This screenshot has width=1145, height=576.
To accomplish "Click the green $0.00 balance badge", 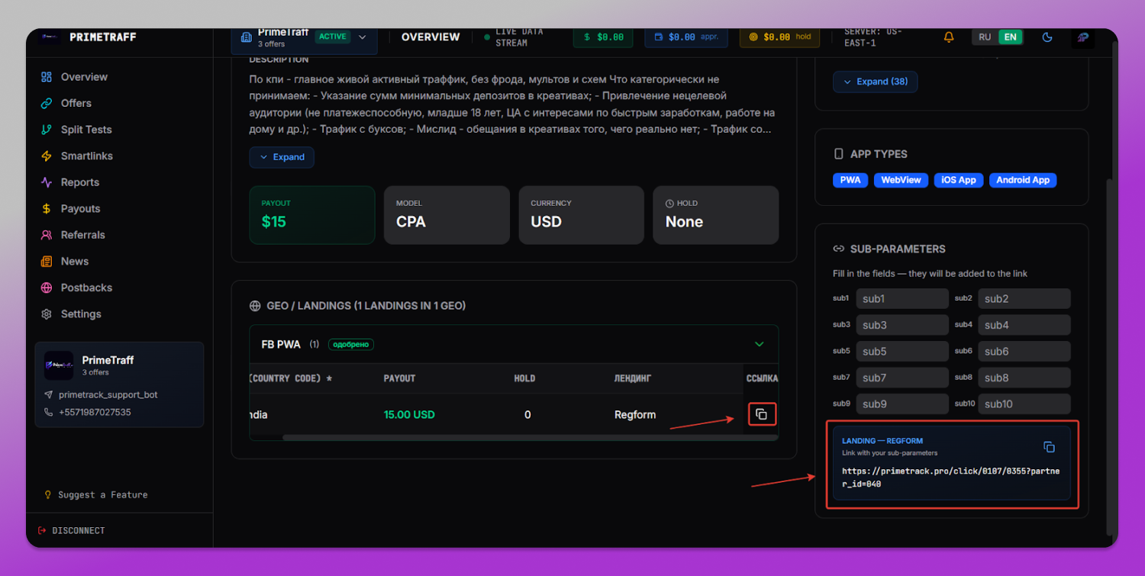I will [603, 37].
